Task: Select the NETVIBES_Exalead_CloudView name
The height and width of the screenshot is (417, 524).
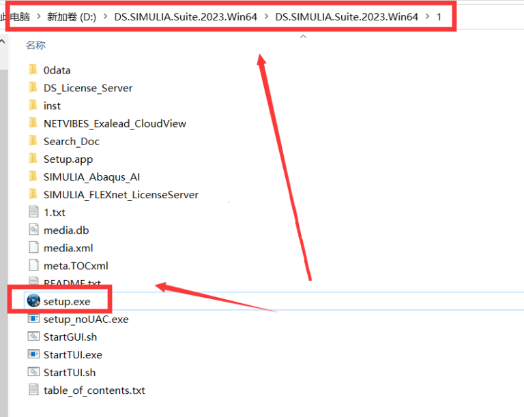Action: coord(115,123)
